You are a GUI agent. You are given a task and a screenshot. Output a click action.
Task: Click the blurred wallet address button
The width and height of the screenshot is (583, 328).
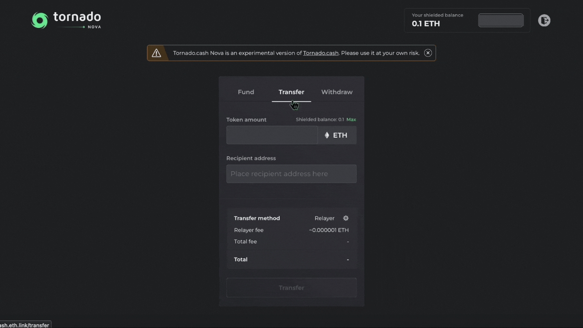501,20
